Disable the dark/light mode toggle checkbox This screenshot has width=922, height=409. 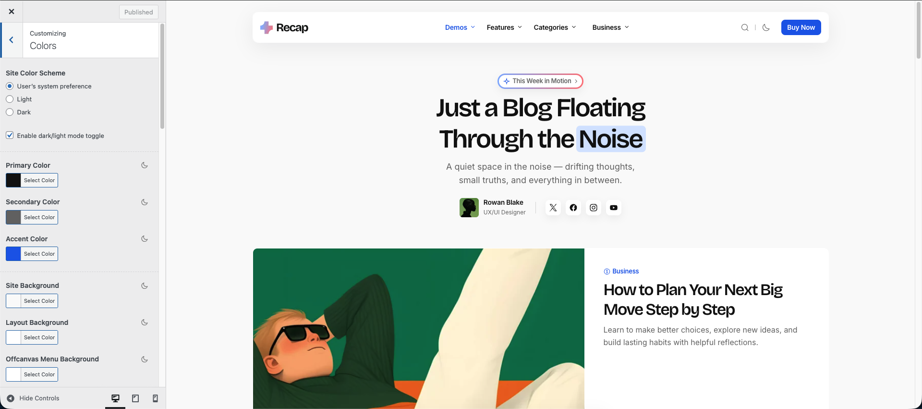point(10,136)
